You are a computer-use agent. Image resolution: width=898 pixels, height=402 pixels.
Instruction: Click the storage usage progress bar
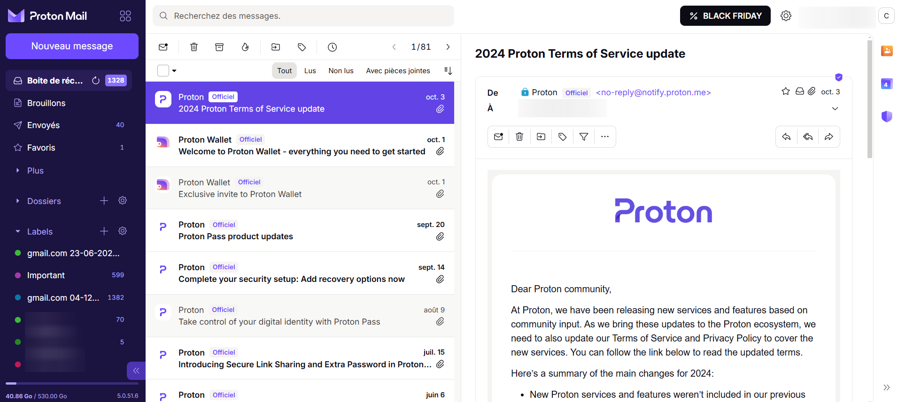click(72, 384)
